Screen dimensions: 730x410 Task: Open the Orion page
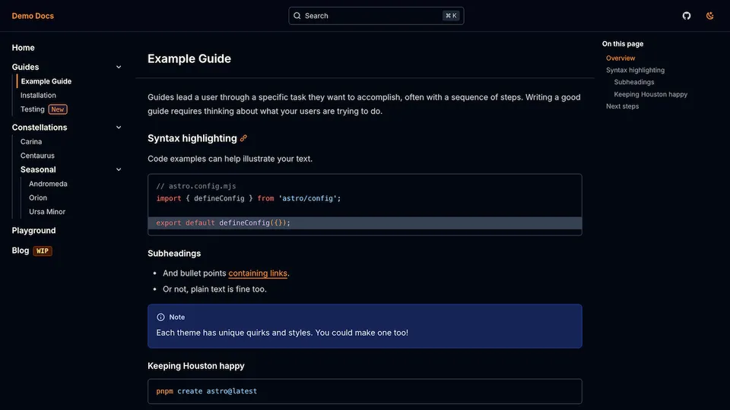38,197
